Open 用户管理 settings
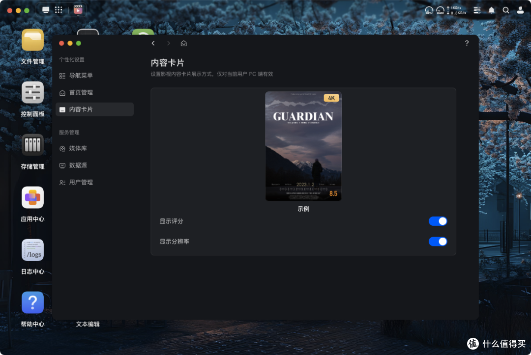 coord(94,182)
